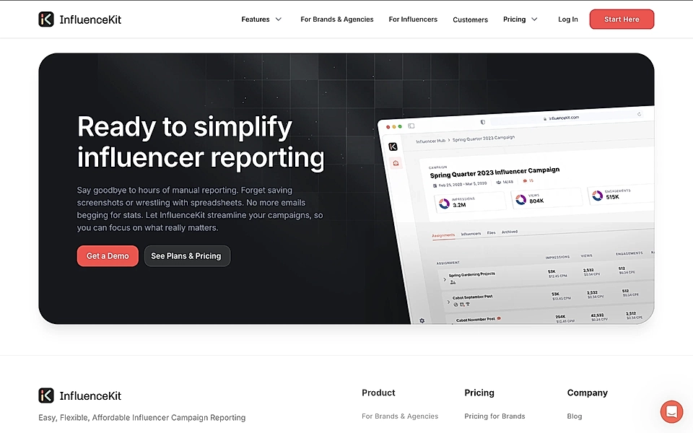Expand the Features dropdown in the navbar
693x433 pixels.
click(261, 19)
